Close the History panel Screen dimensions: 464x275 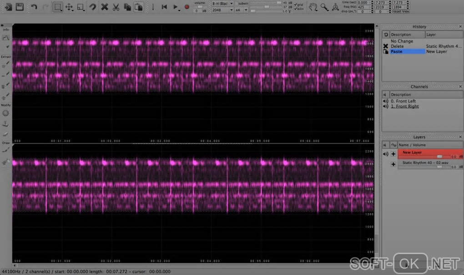click(460, 27)
